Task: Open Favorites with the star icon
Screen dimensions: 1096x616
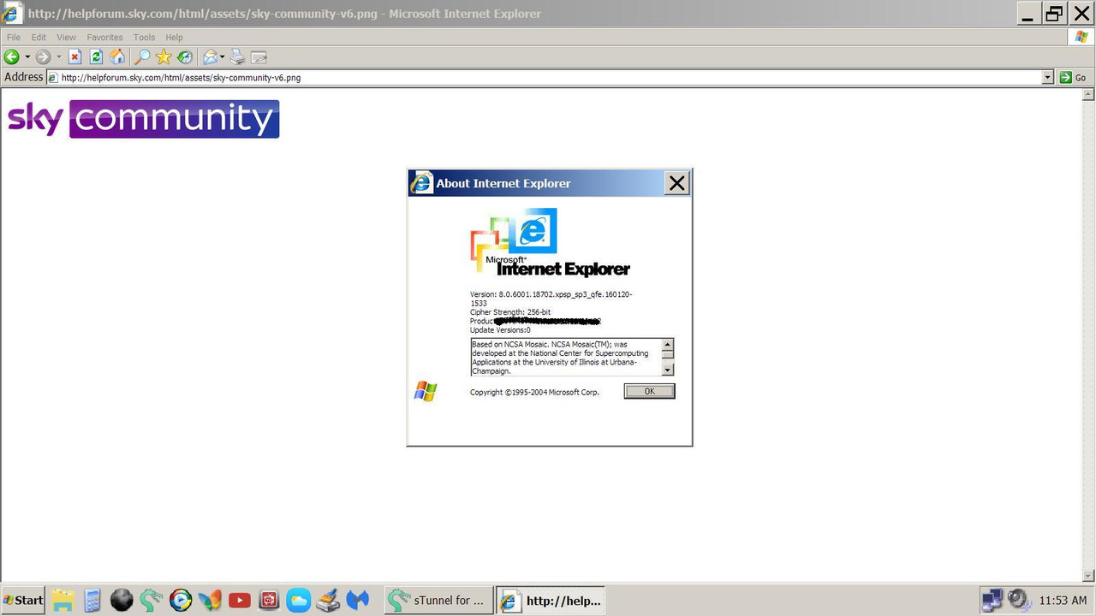Action: 164,57
